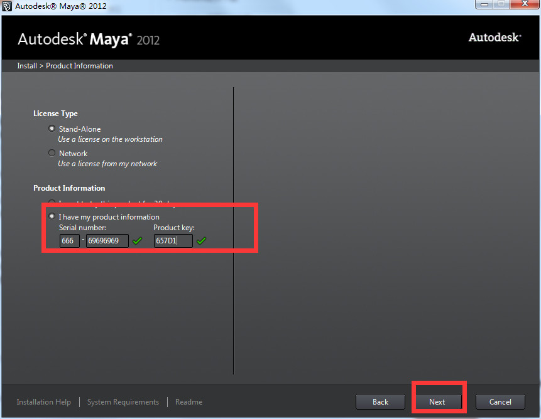Click the "Serial number:" label

[x=82, y=228]
